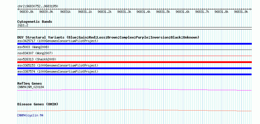Select the esv5003 (Wang2008) variant label

click(33, 47)
